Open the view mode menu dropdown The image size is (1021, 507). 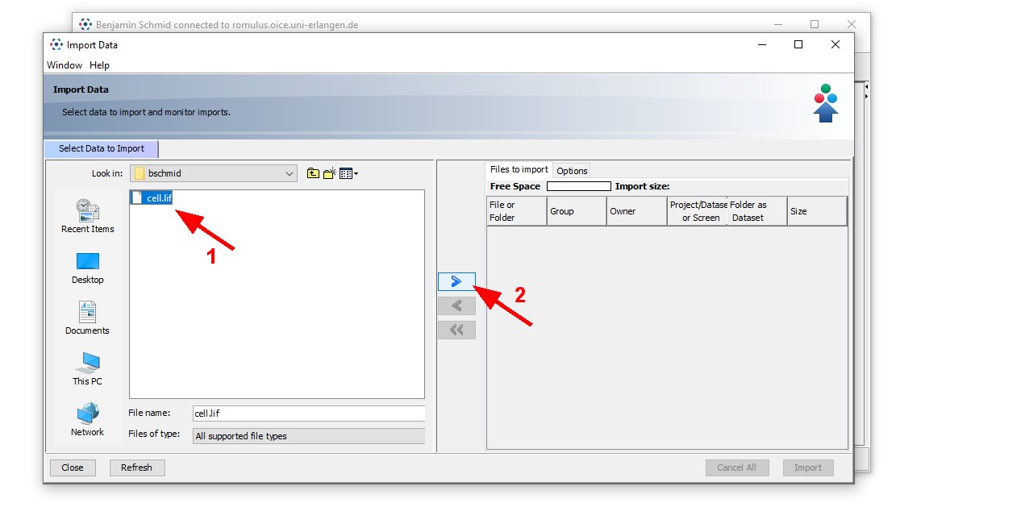pos(348,173)
